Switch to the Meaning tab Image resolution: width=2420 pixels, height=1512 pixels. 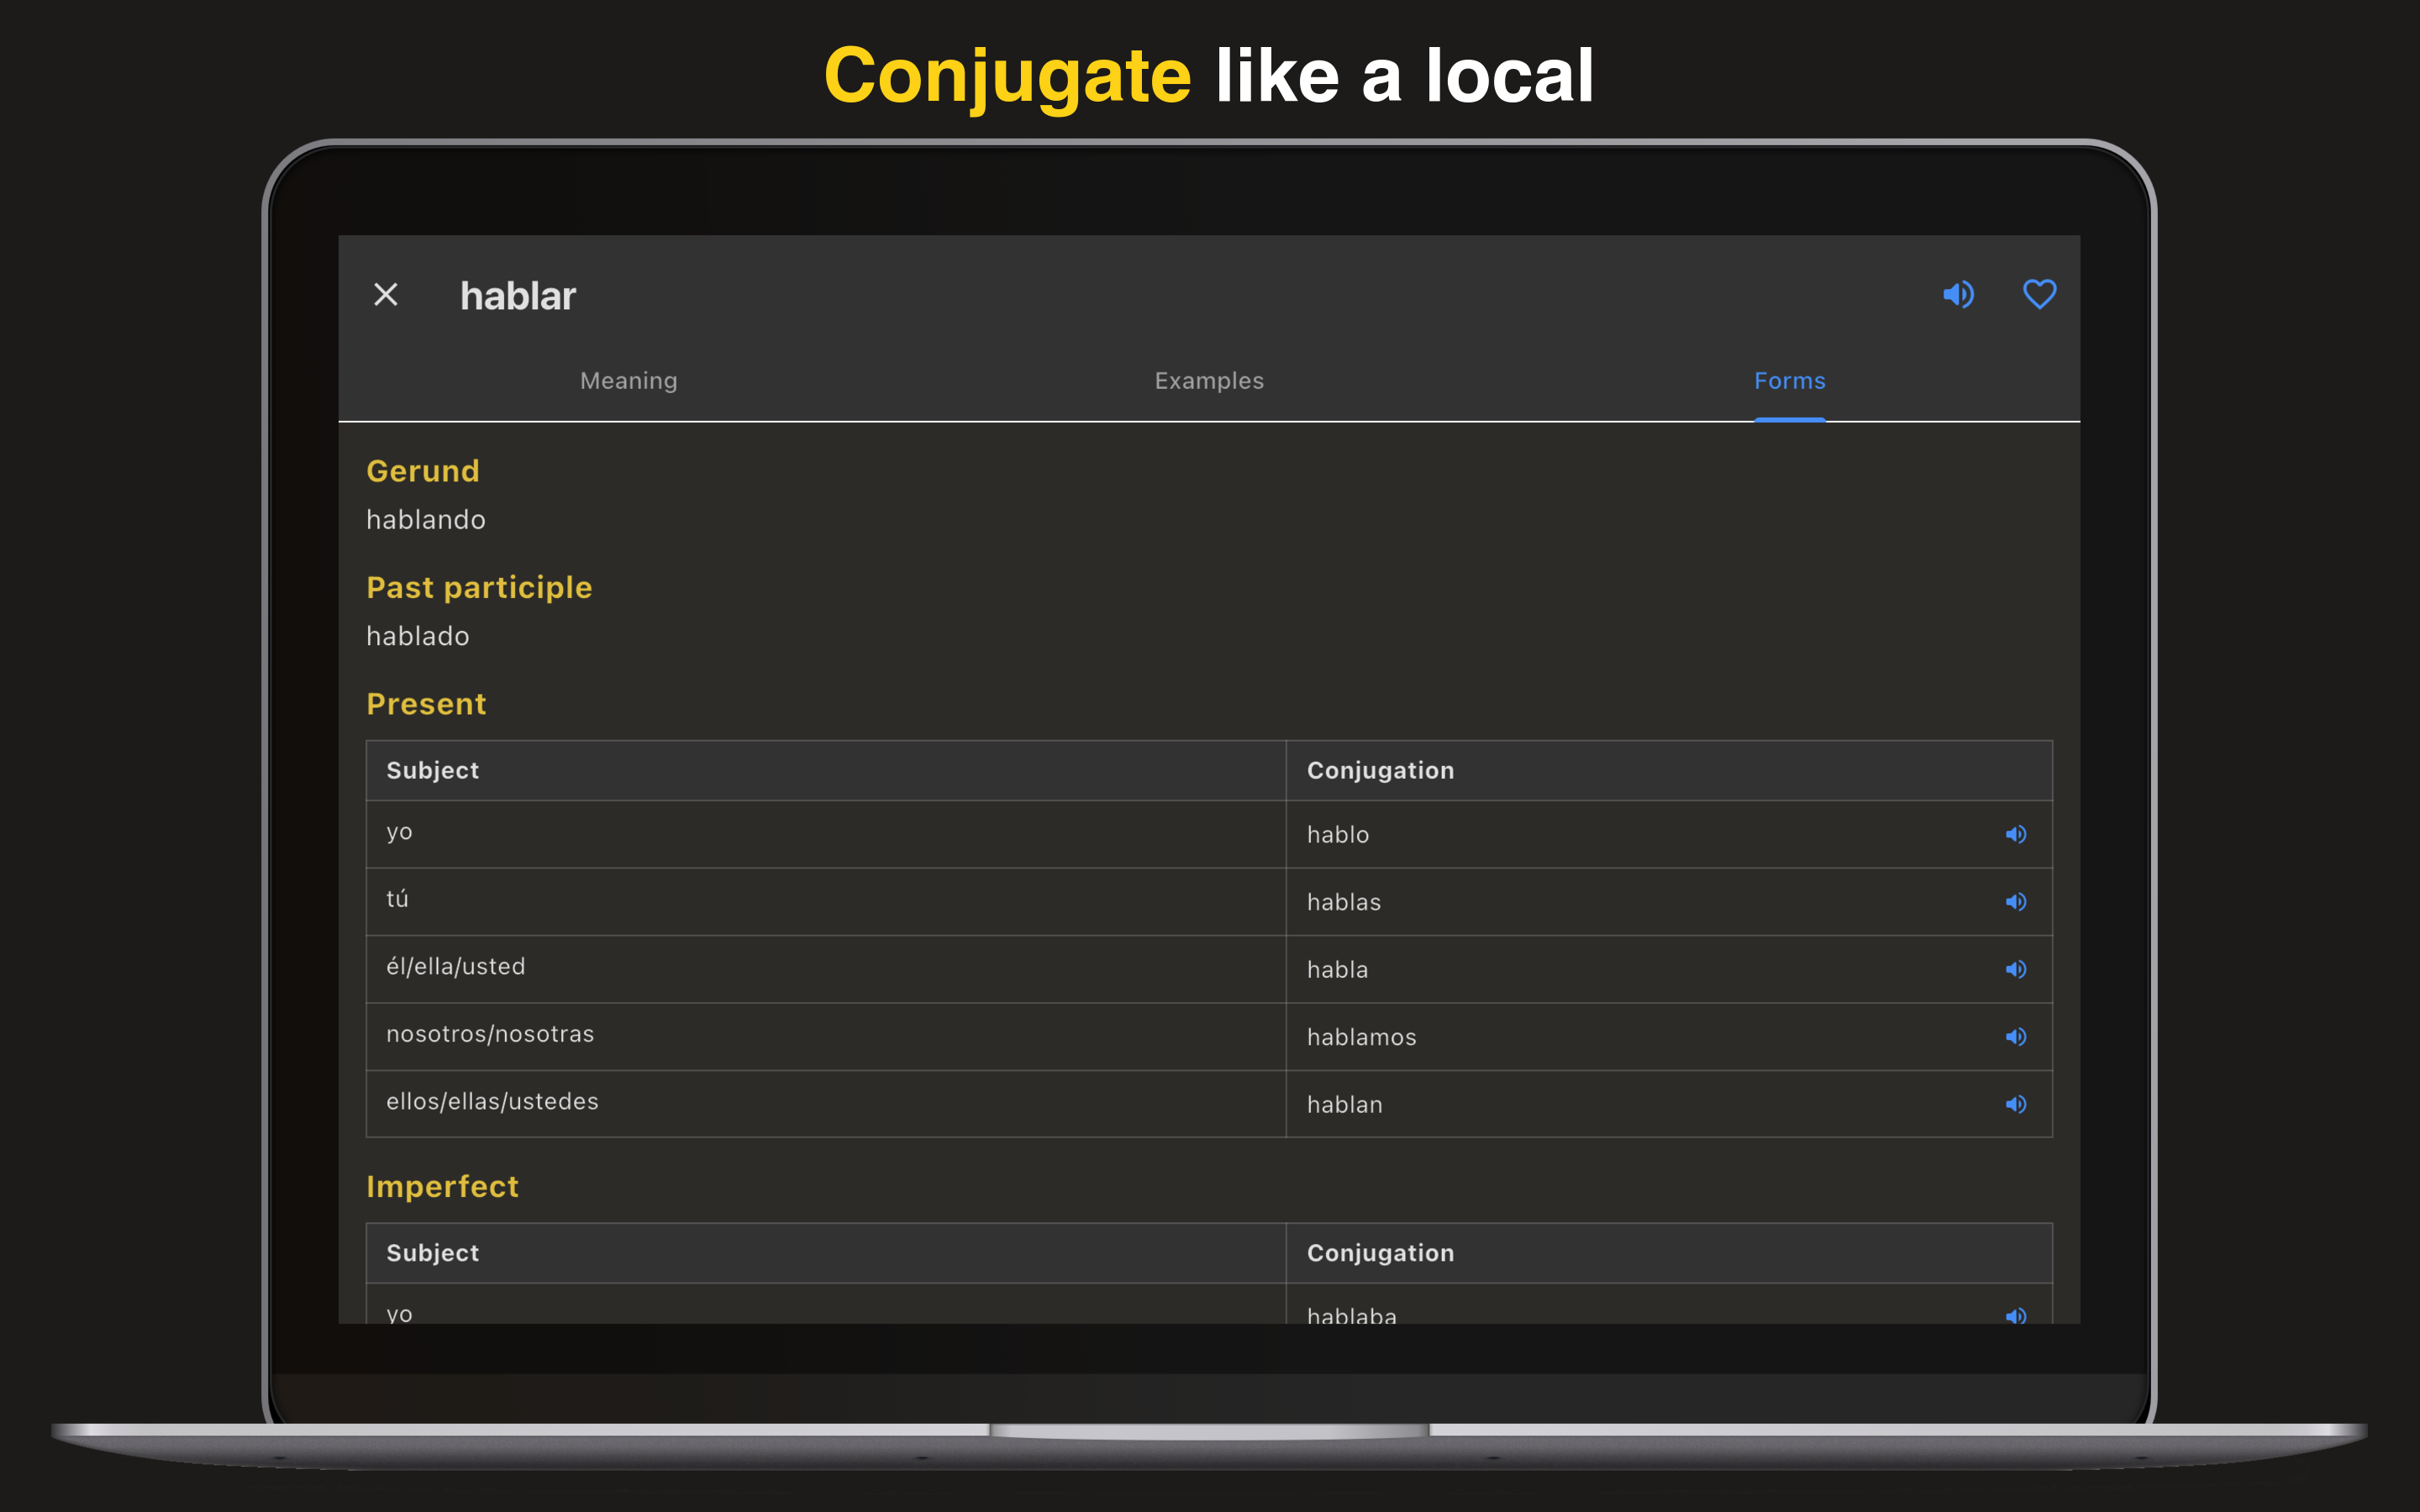(x=629, y=381)
